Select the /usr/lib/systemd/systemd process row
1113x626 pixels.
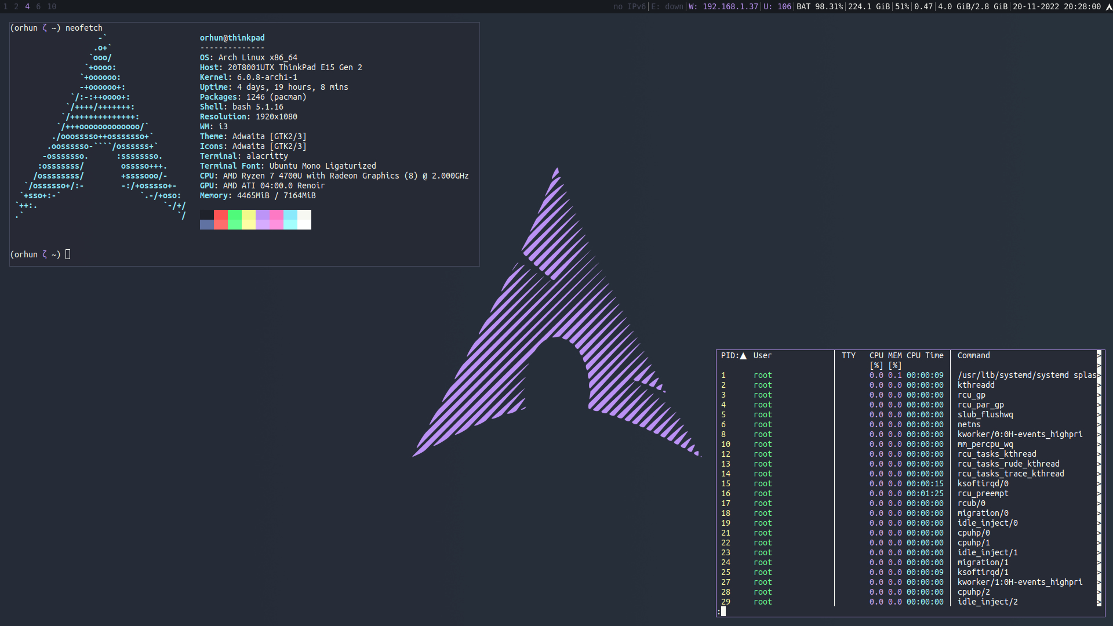coord(908,376)
